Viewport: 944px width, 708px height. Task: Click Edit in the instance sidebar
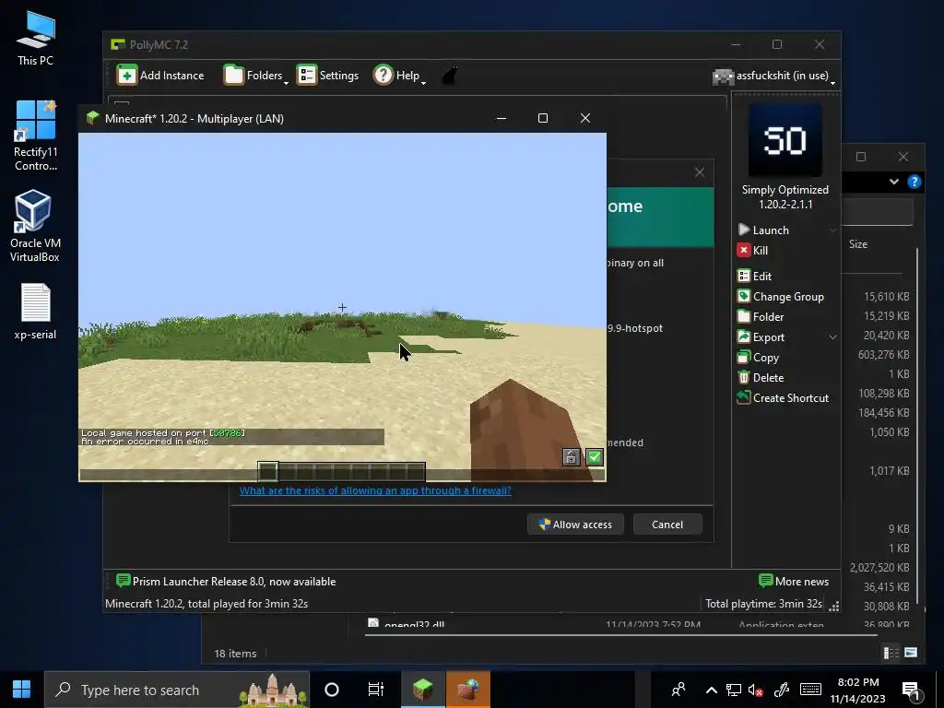tap(755, 277)
